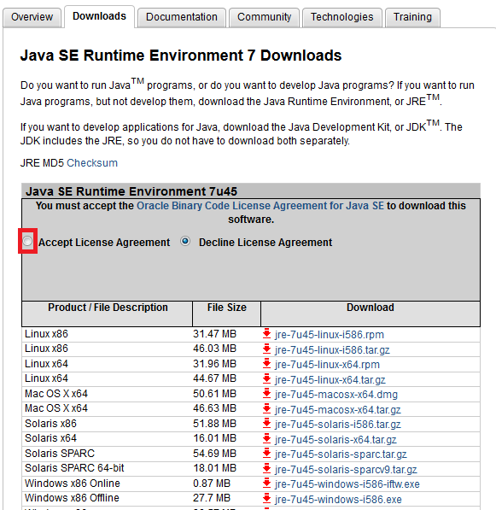
Task: Click the 31.96 MB file size cell
Action: click(x=214, y=364)
